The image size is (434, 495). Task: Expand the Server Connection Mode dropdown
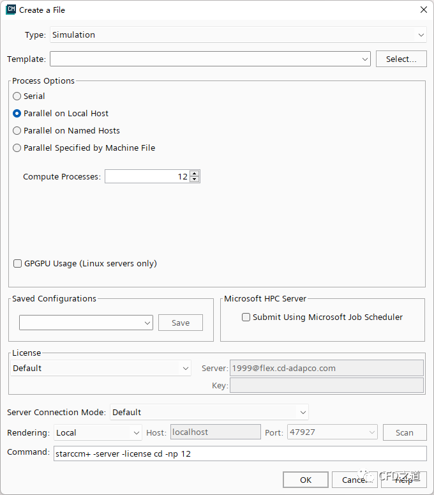(x=209, y=413)
